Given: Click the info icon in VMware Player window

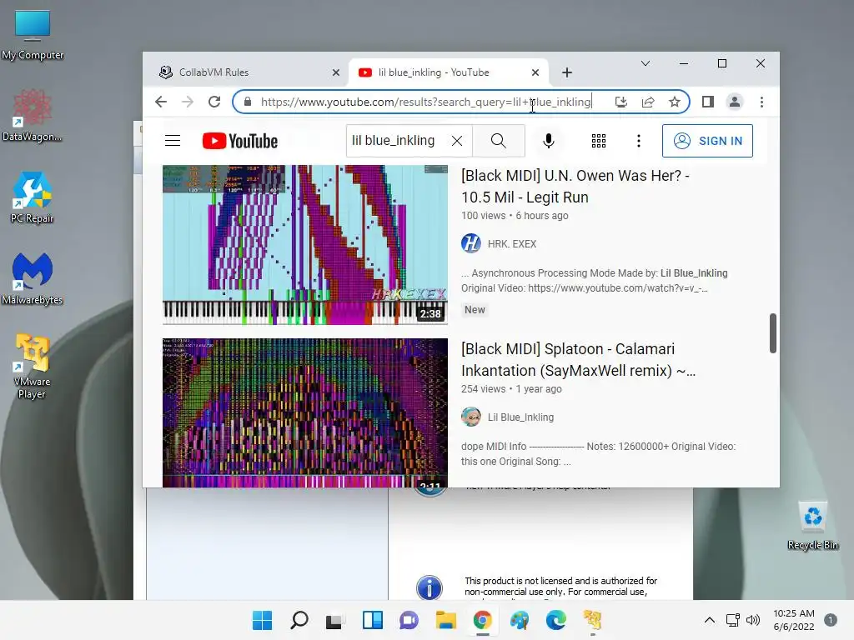Looking at the screenshot, I should (430, 587).
